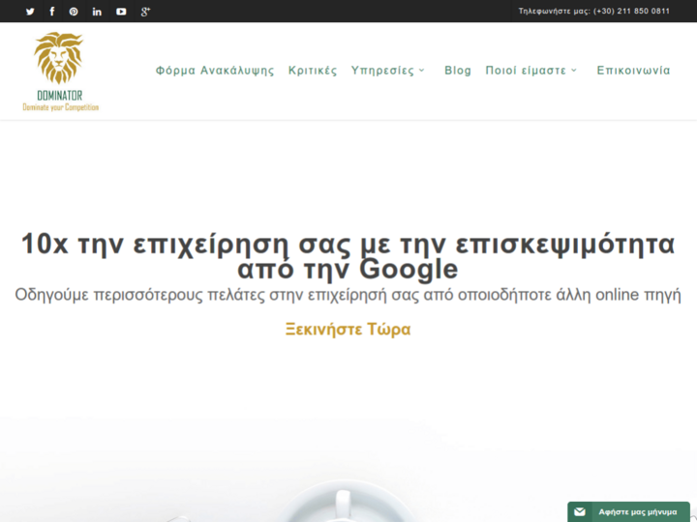The width and height of the screenshot is (697, 522).
Task: Open the Twitter social link
Action: pyautogui.click(x=29, y=12)
